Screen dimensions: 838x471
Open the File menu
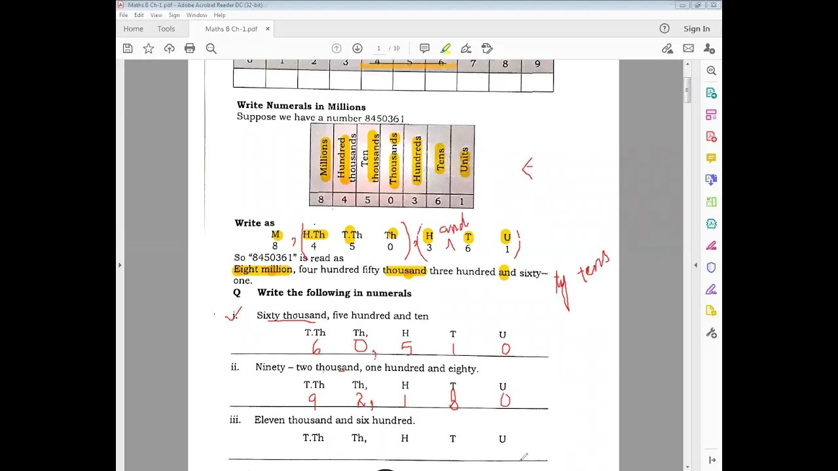click(123, 15)
